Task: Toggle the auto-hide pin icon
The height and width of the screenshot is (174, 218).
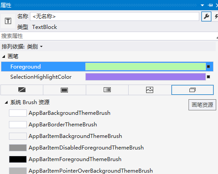Action: [210, 5]
